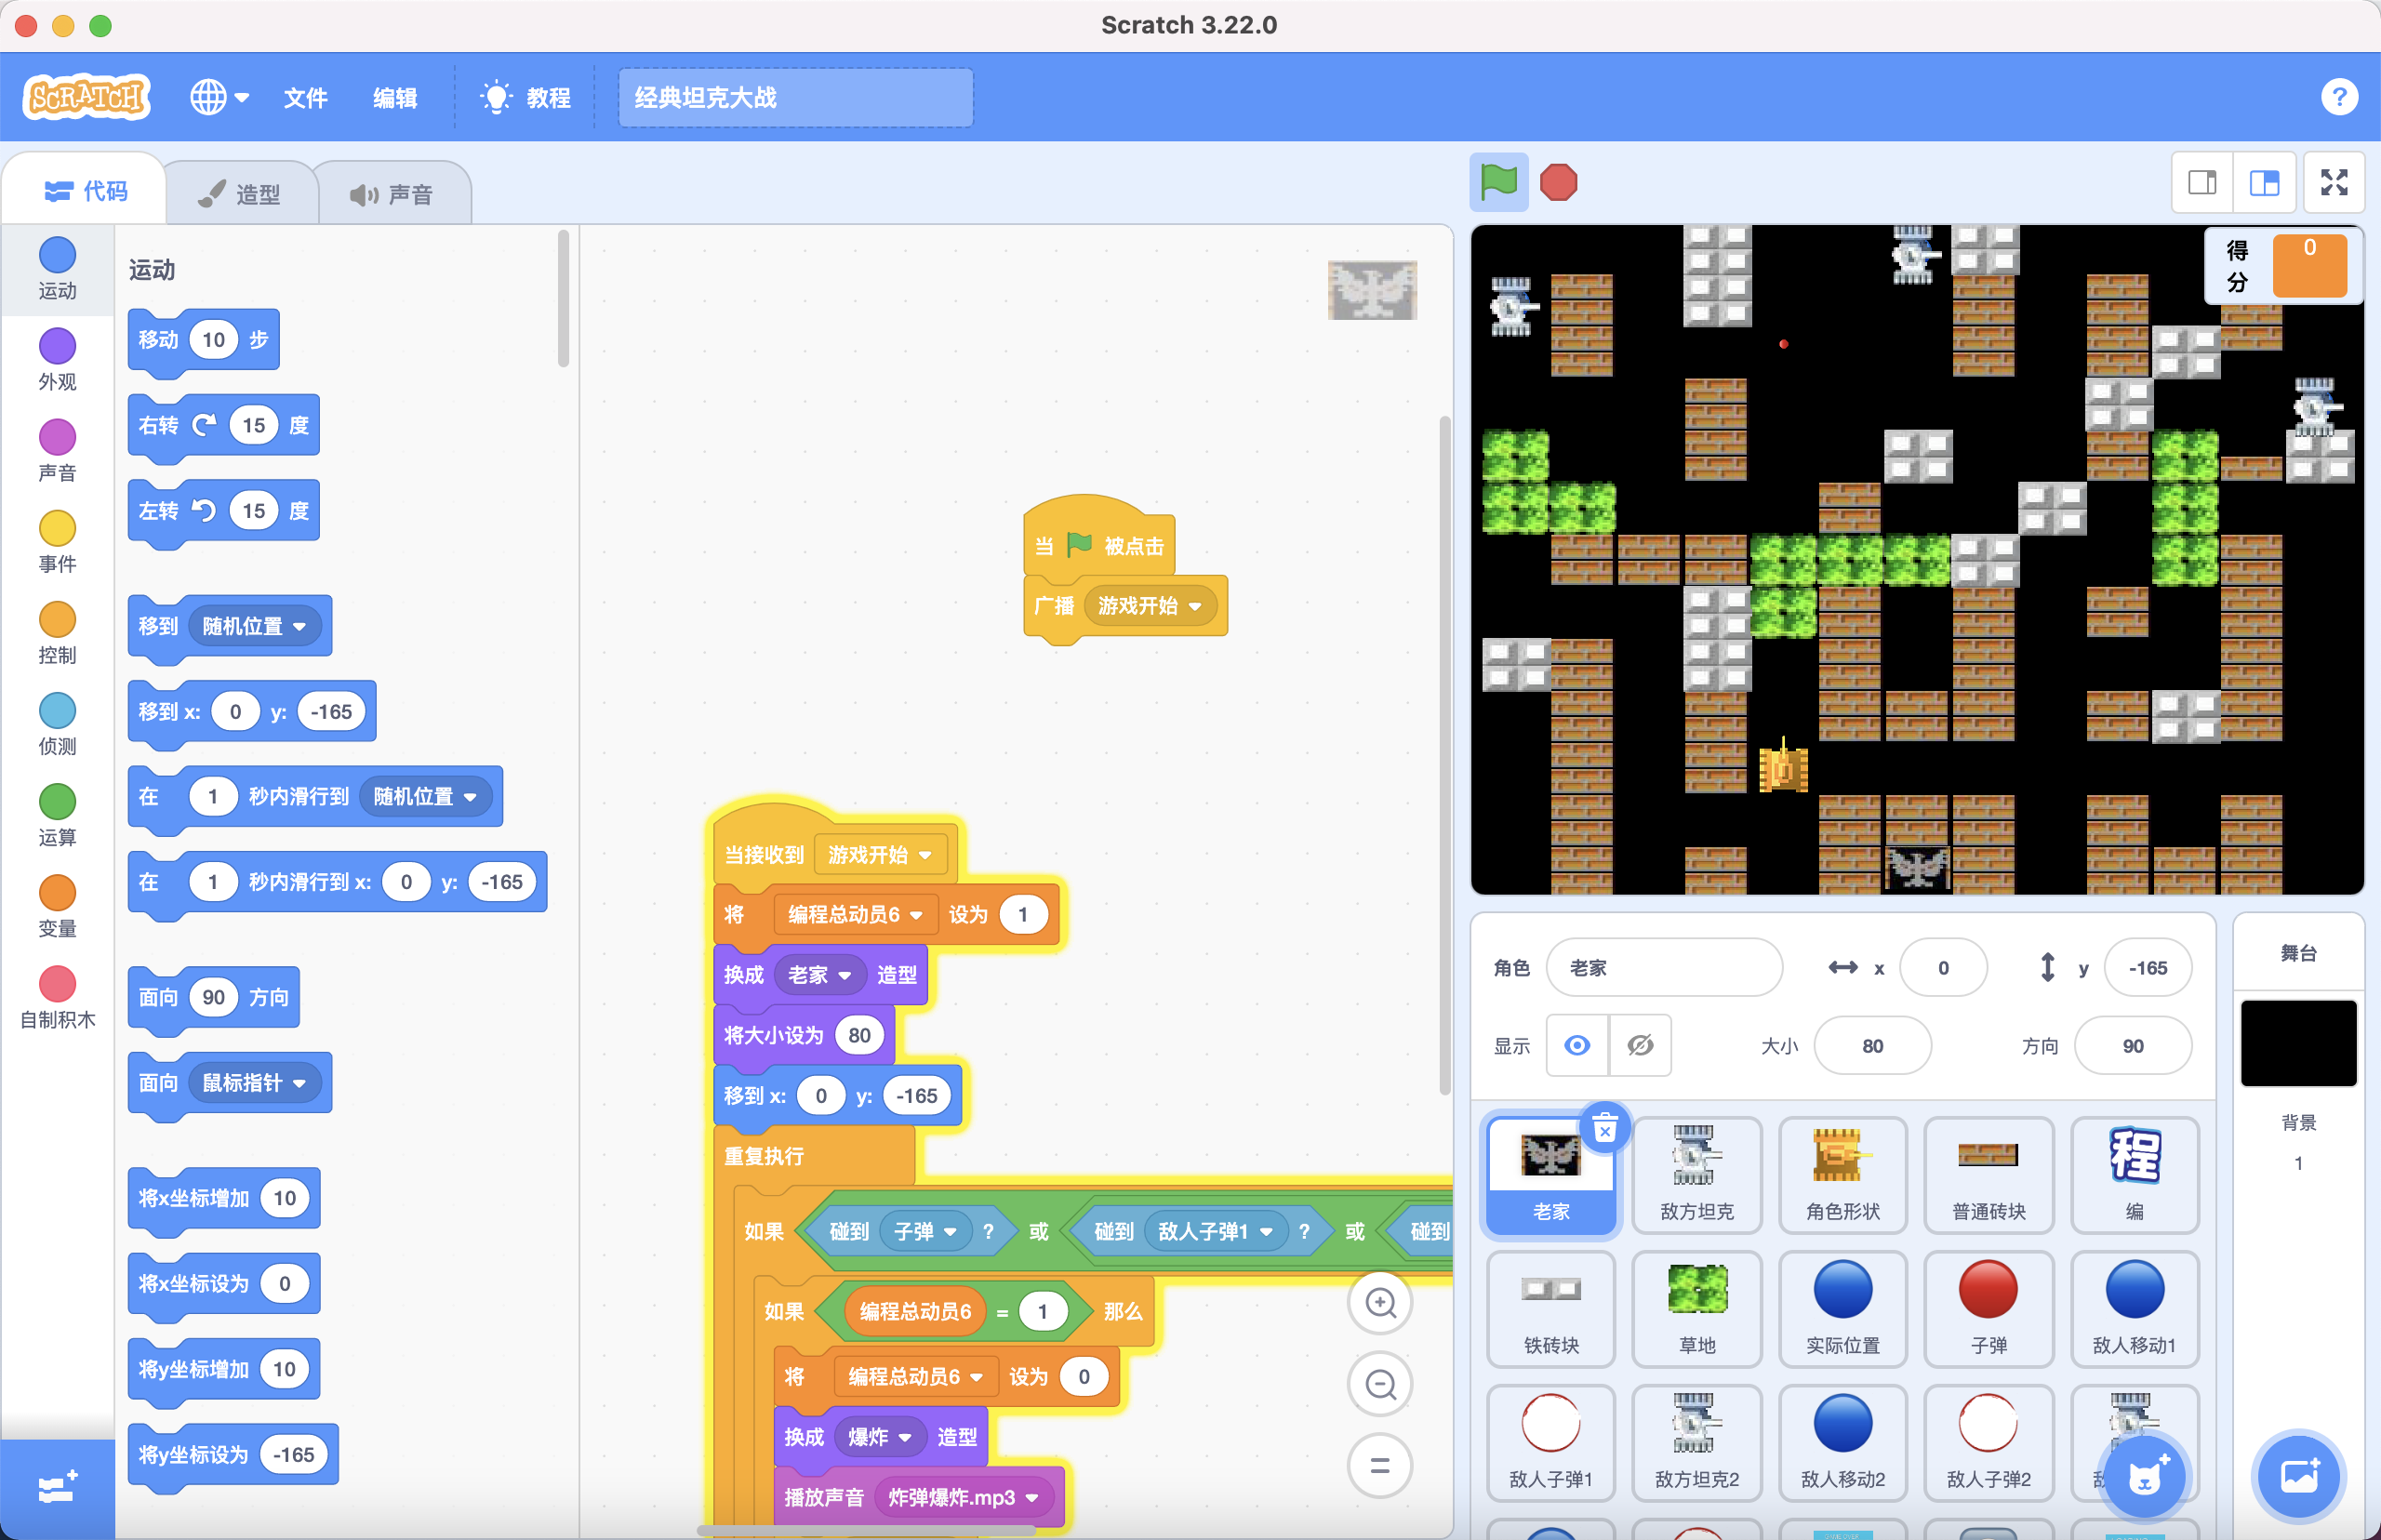Switch to large stage layout
Viewport: 2381px width, 1540px height.
2264,182
